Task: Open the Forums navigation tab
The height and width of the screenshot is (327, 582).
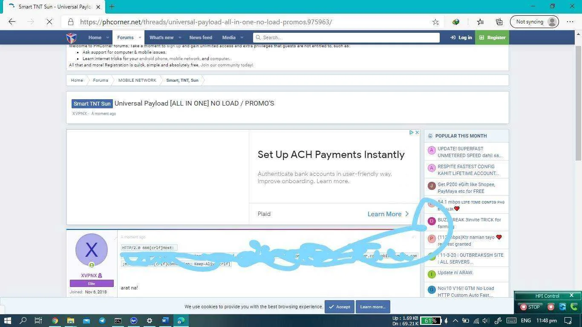Action: click(125, 37)
